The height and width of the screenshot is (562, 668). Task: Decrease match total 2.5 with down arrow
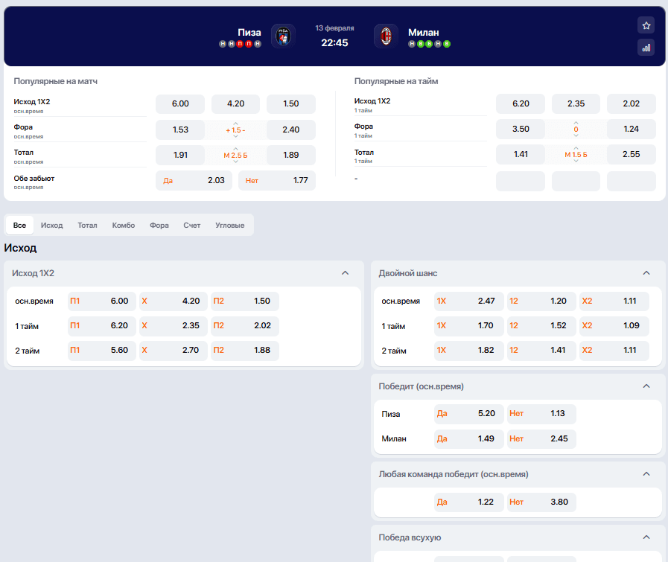[235, 162]
